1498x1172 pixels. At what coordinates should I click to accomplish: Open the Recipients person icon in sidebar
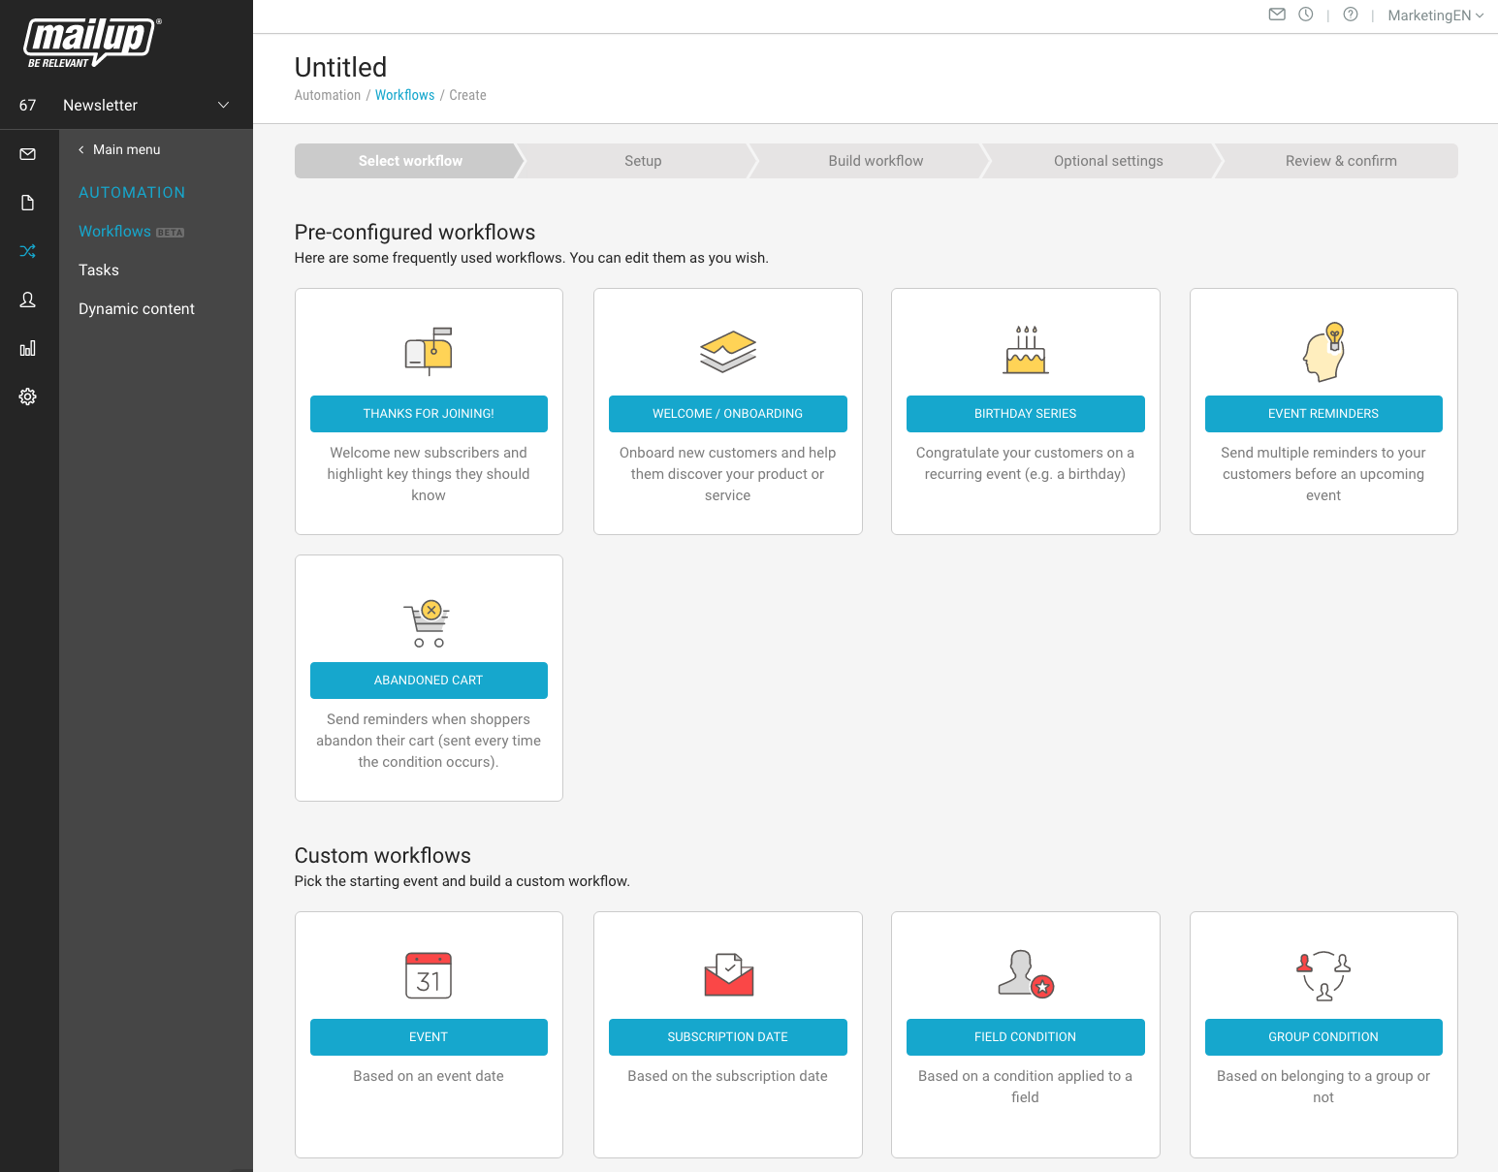pyautogui.click(x=28, y=300)
